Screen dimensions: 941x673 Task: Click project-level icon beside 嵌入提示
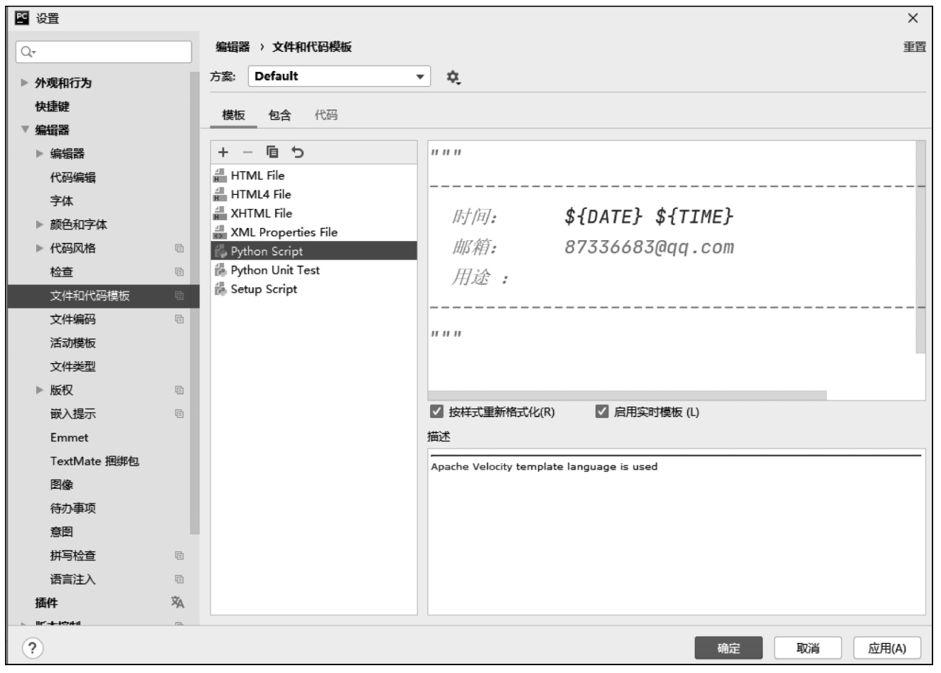pyautogui.click(x=179, y=414)
